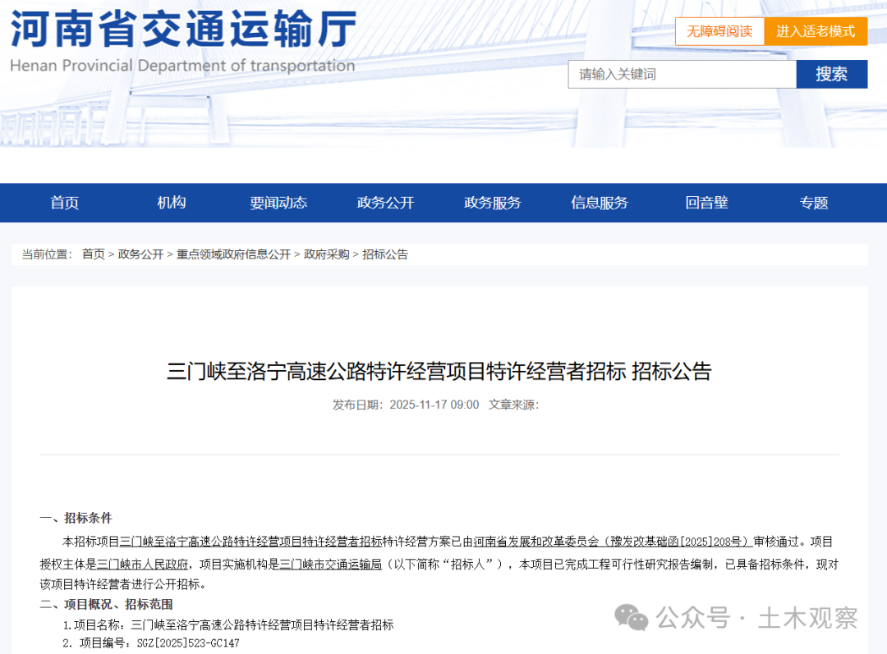
Task: Click the underlined 三门峡市交通运输局 text
Action: pos(331,564)
